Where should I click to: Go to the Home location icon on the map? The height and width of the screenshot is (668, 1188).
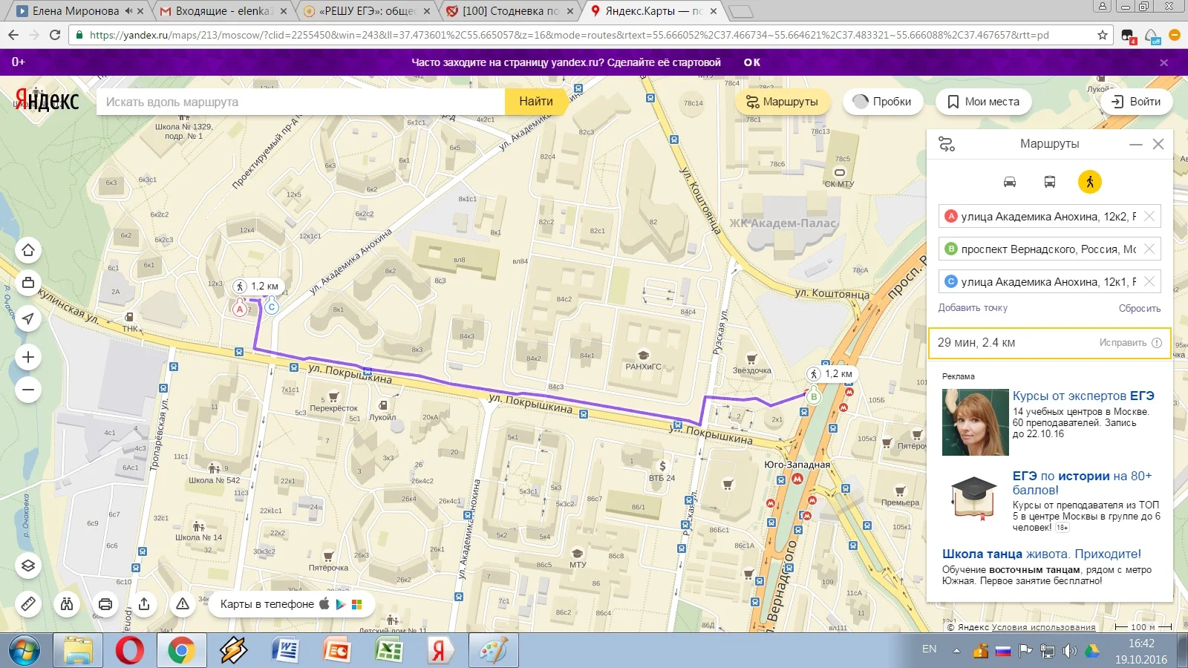tap(28, 250)
